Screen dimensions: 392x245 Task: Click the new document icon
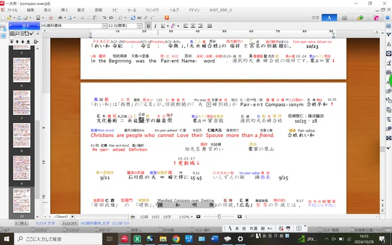point(3,18)
